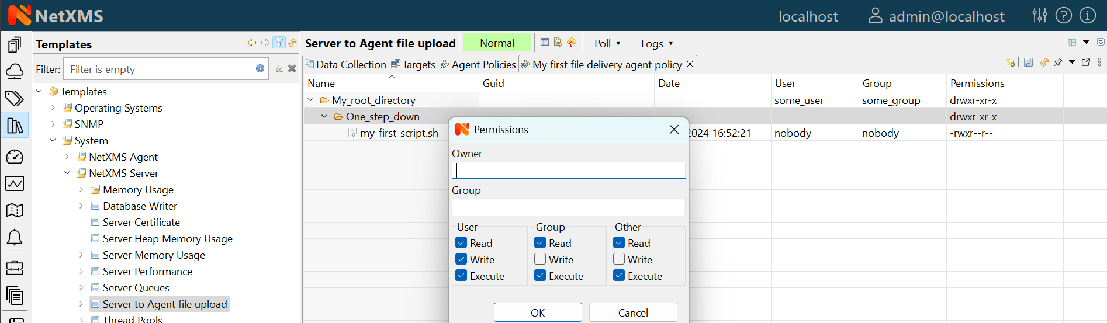Refresh the Templates tree
This screenshot has height=323, width=1107.
(x=292, y=43)
